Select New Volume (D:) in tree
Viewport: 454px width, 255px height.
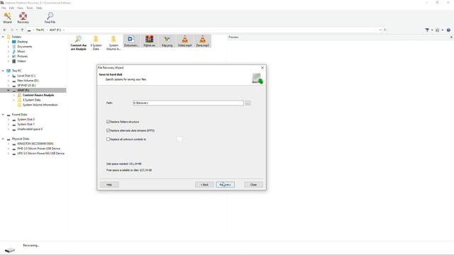point(28,81)
